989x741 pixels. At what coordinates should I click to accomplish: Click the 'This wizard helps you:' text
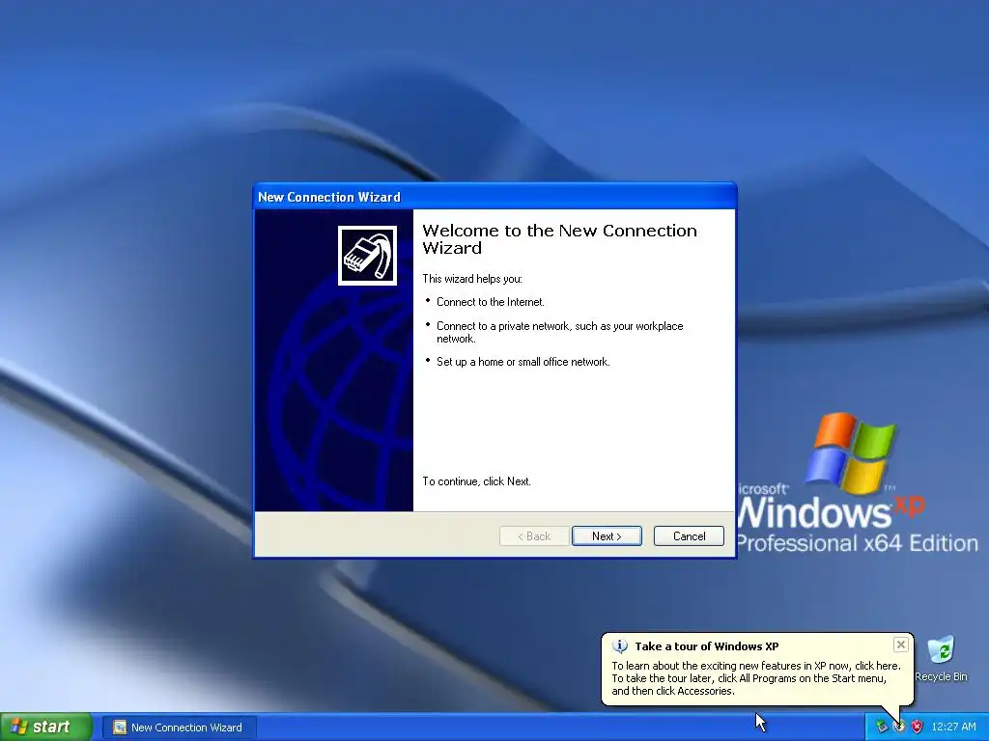(471, 279)
